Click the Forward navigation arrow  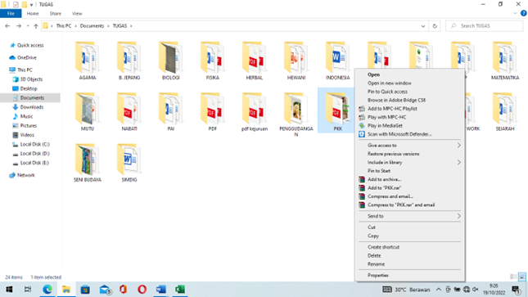pos(19,26)
